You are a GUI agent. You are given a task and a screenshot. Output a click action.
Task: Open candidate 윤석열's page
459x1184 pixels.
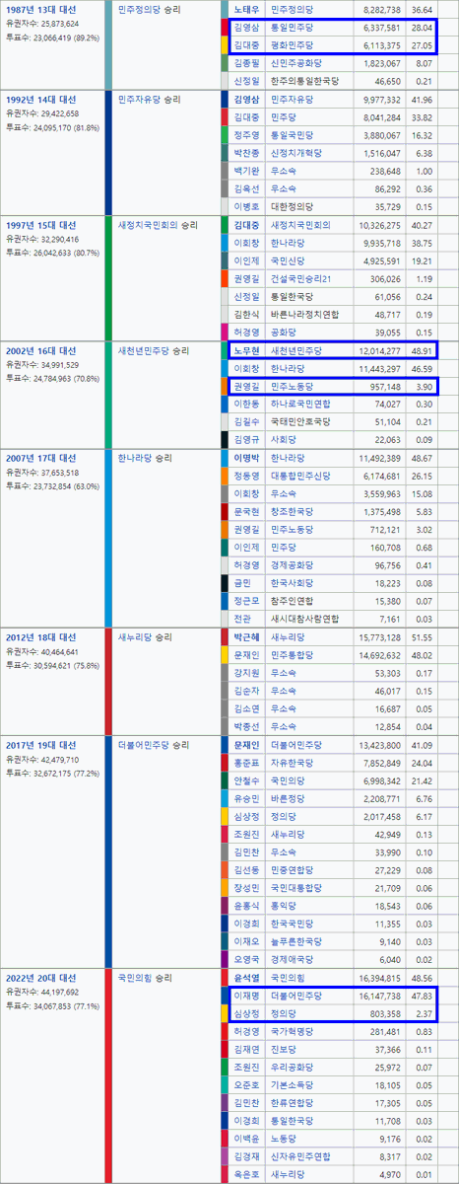point(248,978)
